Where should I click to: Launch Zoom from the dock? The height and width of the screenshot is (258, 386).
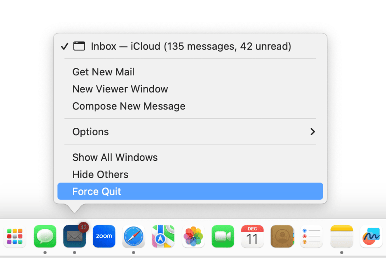104,236
